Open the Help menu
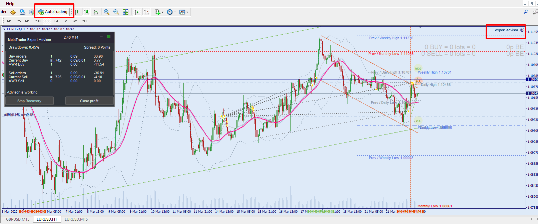538x224 pixels. tap(10, 4)
